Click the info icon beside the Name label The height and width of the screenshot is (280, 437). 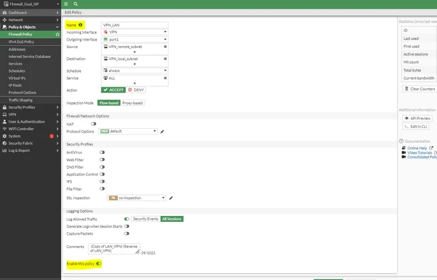81,25
